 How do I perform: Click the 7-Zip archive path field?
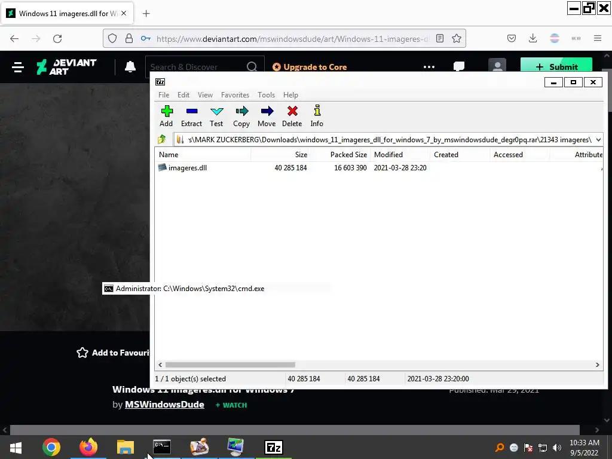click(x=384, y=139)
